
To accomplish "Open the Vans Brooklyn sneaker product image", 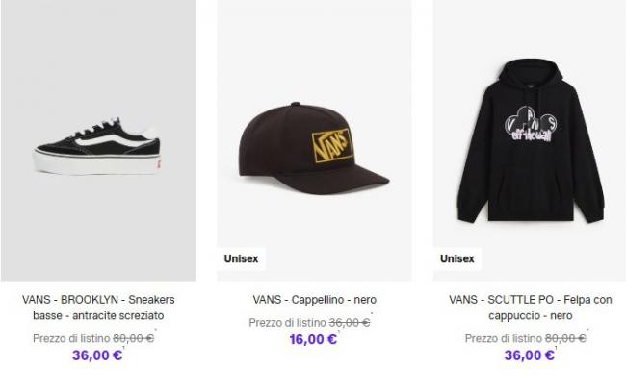I will pos(98,140).
